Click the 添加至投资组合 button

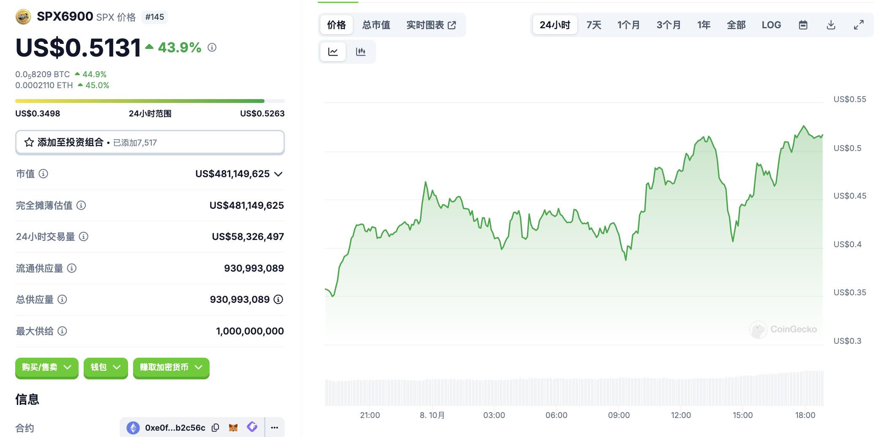[150, 143]
